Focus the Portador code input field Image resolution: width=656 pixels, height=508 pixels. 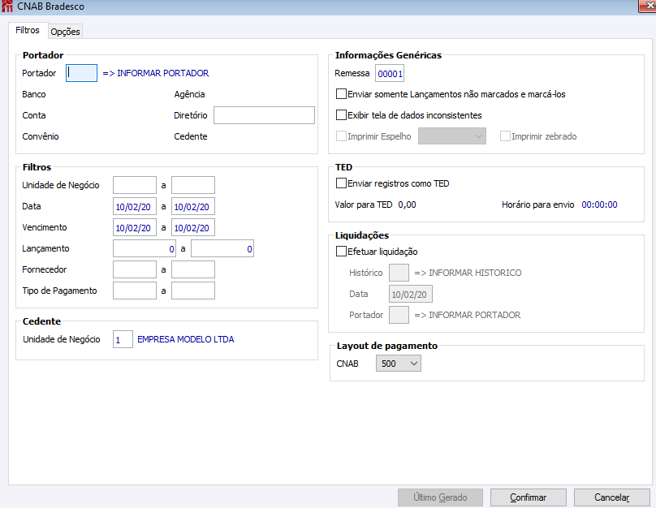[81, 73]
